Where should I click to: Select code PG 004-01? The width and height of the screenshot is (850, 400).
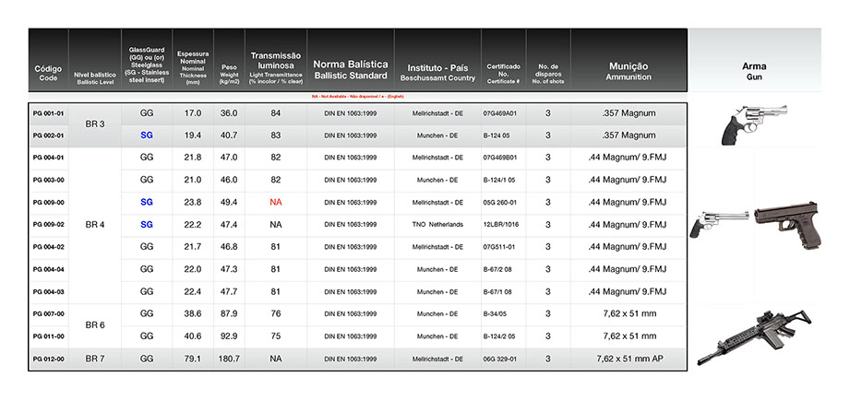point(49,158)
